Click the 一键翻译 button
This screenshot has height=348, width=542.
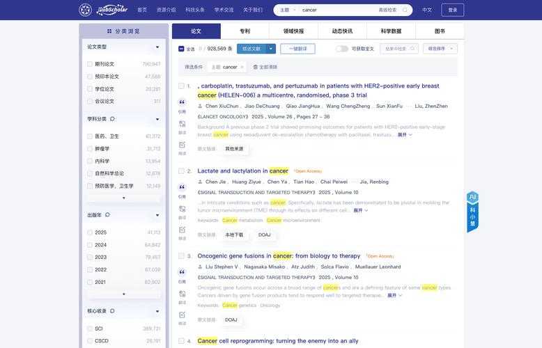[x=297, y=49]
